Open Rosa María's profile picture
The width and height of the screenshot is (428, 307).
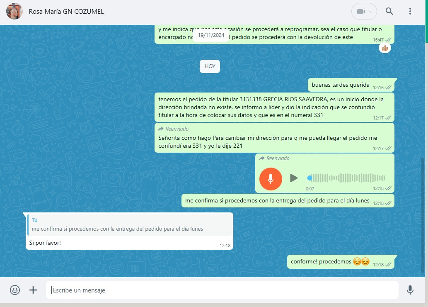click(15, 11)
